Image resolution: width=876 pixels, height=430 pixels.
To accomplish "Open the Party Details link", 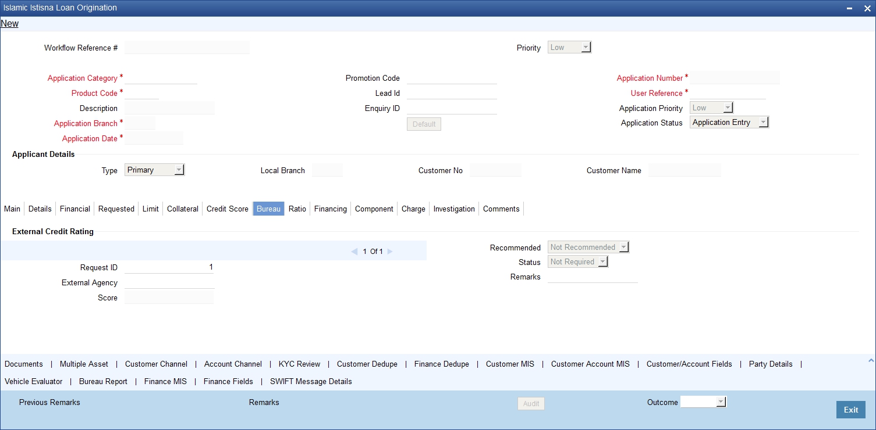I will coord(771,364).
